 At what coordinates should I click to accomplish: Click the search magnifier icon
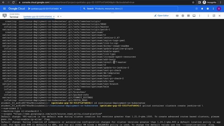(x=84, y=9)
